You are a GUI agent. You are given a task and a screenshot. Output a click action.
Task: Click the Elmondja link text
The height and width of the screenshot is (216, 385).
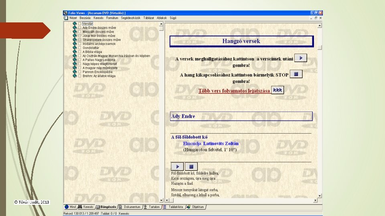tap(192, 144)
